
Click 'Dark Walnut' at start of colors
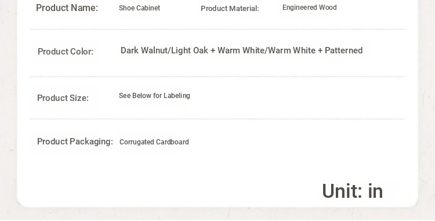(144, 50)
